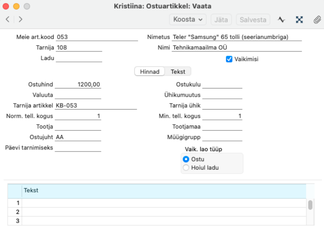The width and height of the screenshot is (324, 235).
Task: Click the red close window button
Action: pos(6,6)
